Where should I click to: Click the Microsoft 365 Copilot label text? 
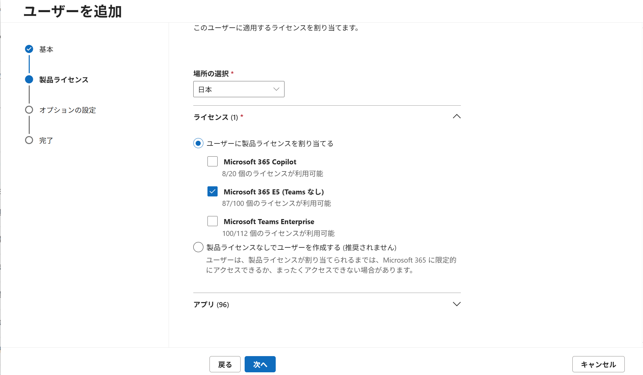point(260,162)
